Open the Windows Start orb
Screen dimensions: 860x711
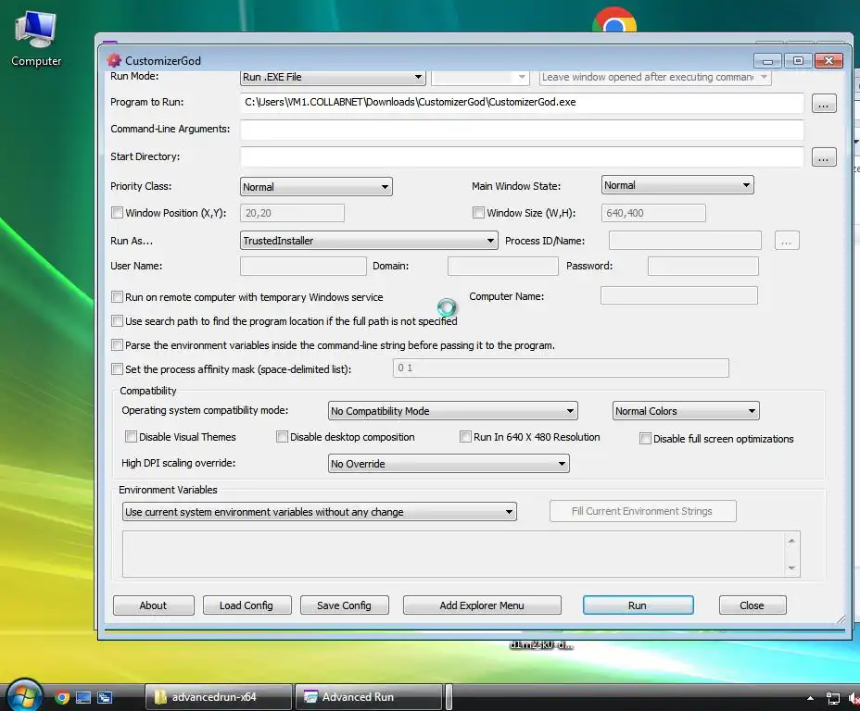tap(24, 696)
